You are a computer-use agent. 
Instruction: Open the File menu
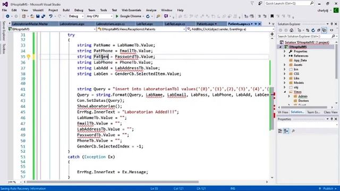pos(4,10)
